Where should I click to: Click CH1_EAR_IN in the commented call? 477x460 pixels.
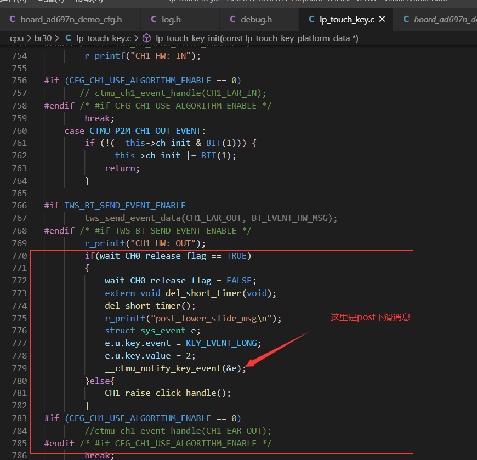pyautogui.click(x=231, y=93)
